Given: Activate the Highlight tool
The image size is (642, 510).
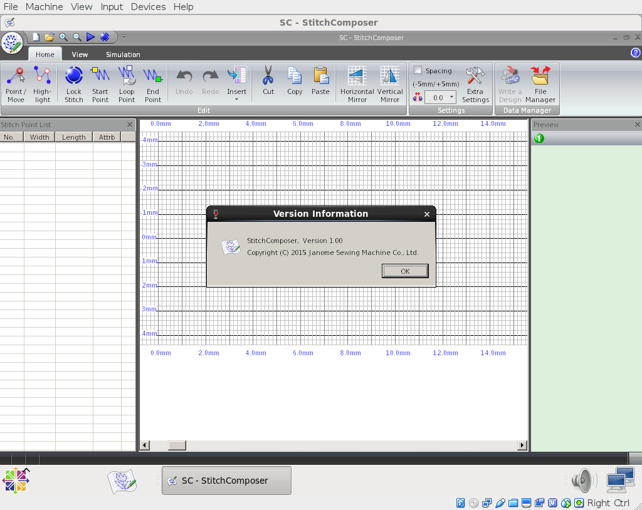Looking at the screenshot, I should [42, 85].
